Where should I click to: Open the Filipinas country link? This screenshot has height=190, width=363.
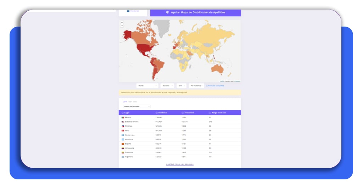tap(129, 126)
